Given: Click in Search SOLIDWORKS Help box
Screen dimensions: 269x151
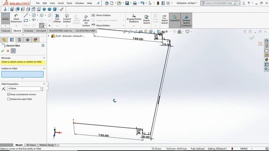Looking at the screenshot, I should [x=219, y=3].
